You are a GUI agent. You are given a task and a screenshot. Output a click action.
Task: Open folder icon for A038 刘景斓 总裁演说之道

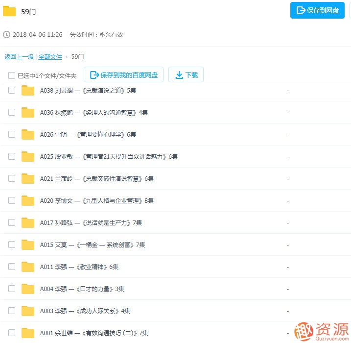(28, 91)
